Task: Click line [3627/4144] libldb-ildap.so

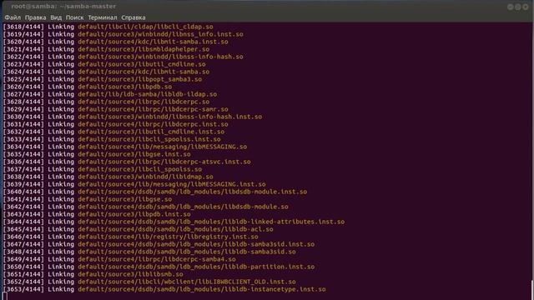Action: 109,94
